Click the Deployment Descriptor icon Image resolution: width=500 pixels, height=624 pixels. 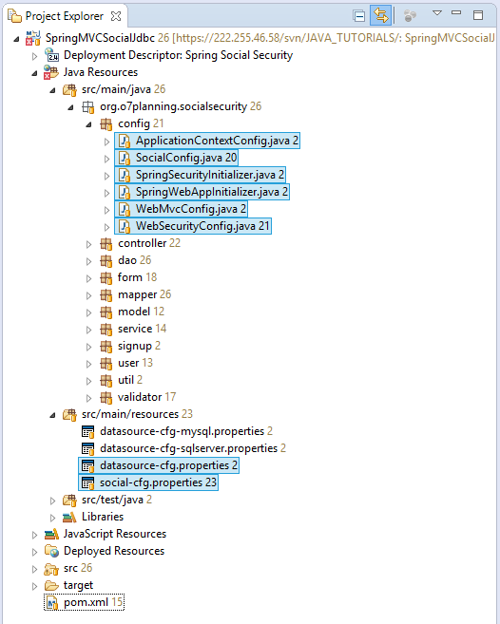point(51,55)
